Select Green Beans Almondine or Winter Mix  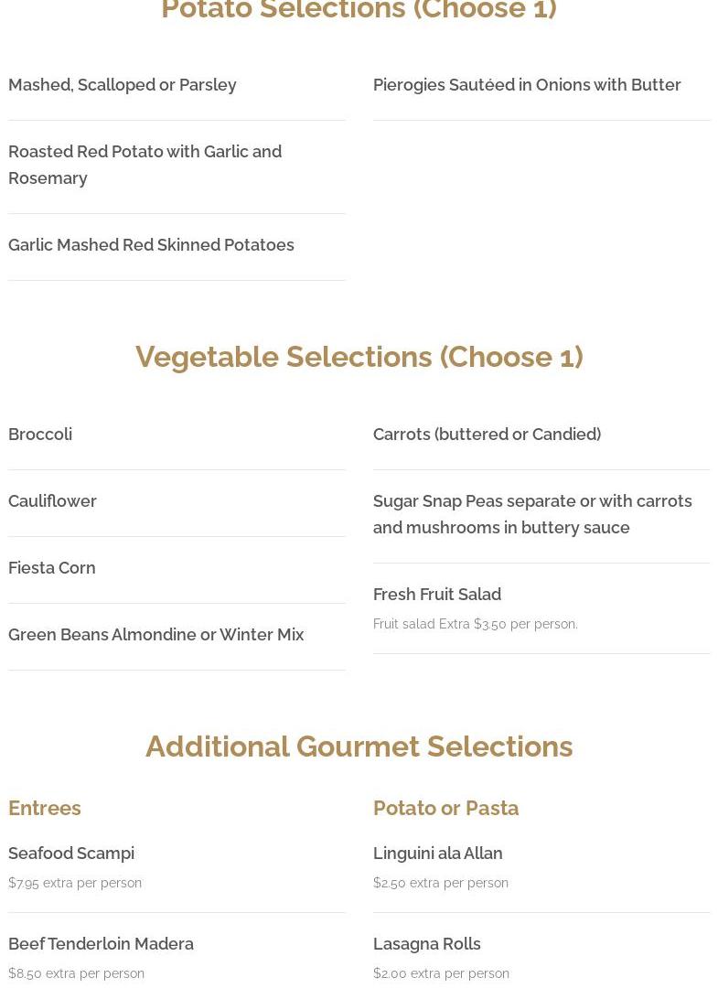coord(155,635)
